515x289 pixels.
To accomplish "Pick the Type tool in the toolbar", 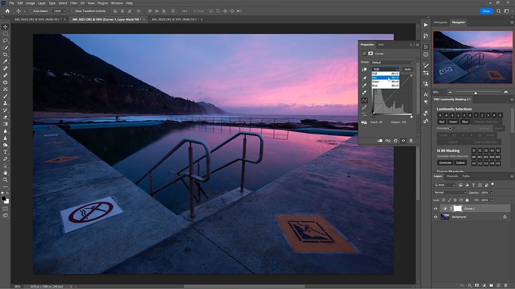I will 6,152.
